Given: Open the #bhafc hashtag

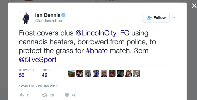Looking at the screenshot, I should [x=97, y=51].
